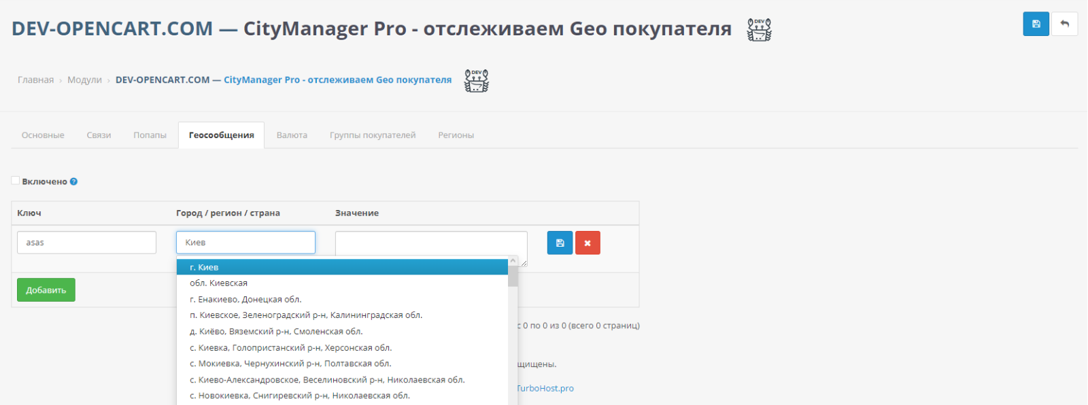The image size is (1088, 405).
Task: Click the crab logo next to the page title
Action: pyautogui.click(x=759, y=29)
